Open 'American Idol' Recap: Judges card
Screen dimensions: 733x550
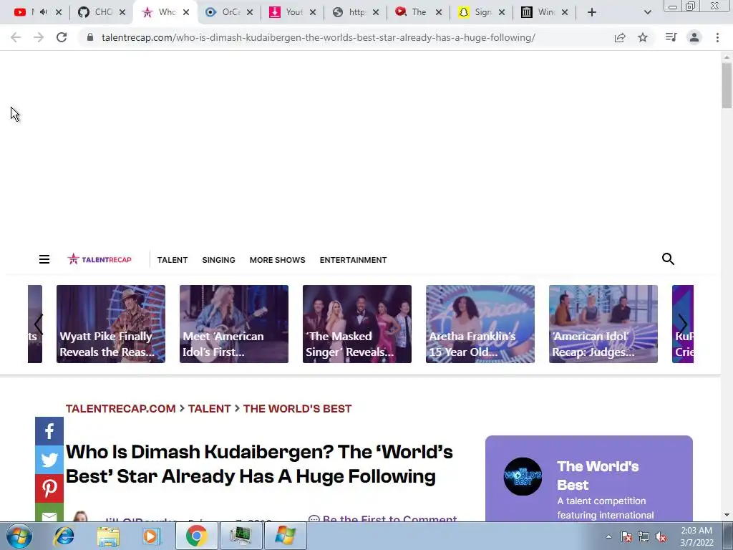[x=603, y=324]
